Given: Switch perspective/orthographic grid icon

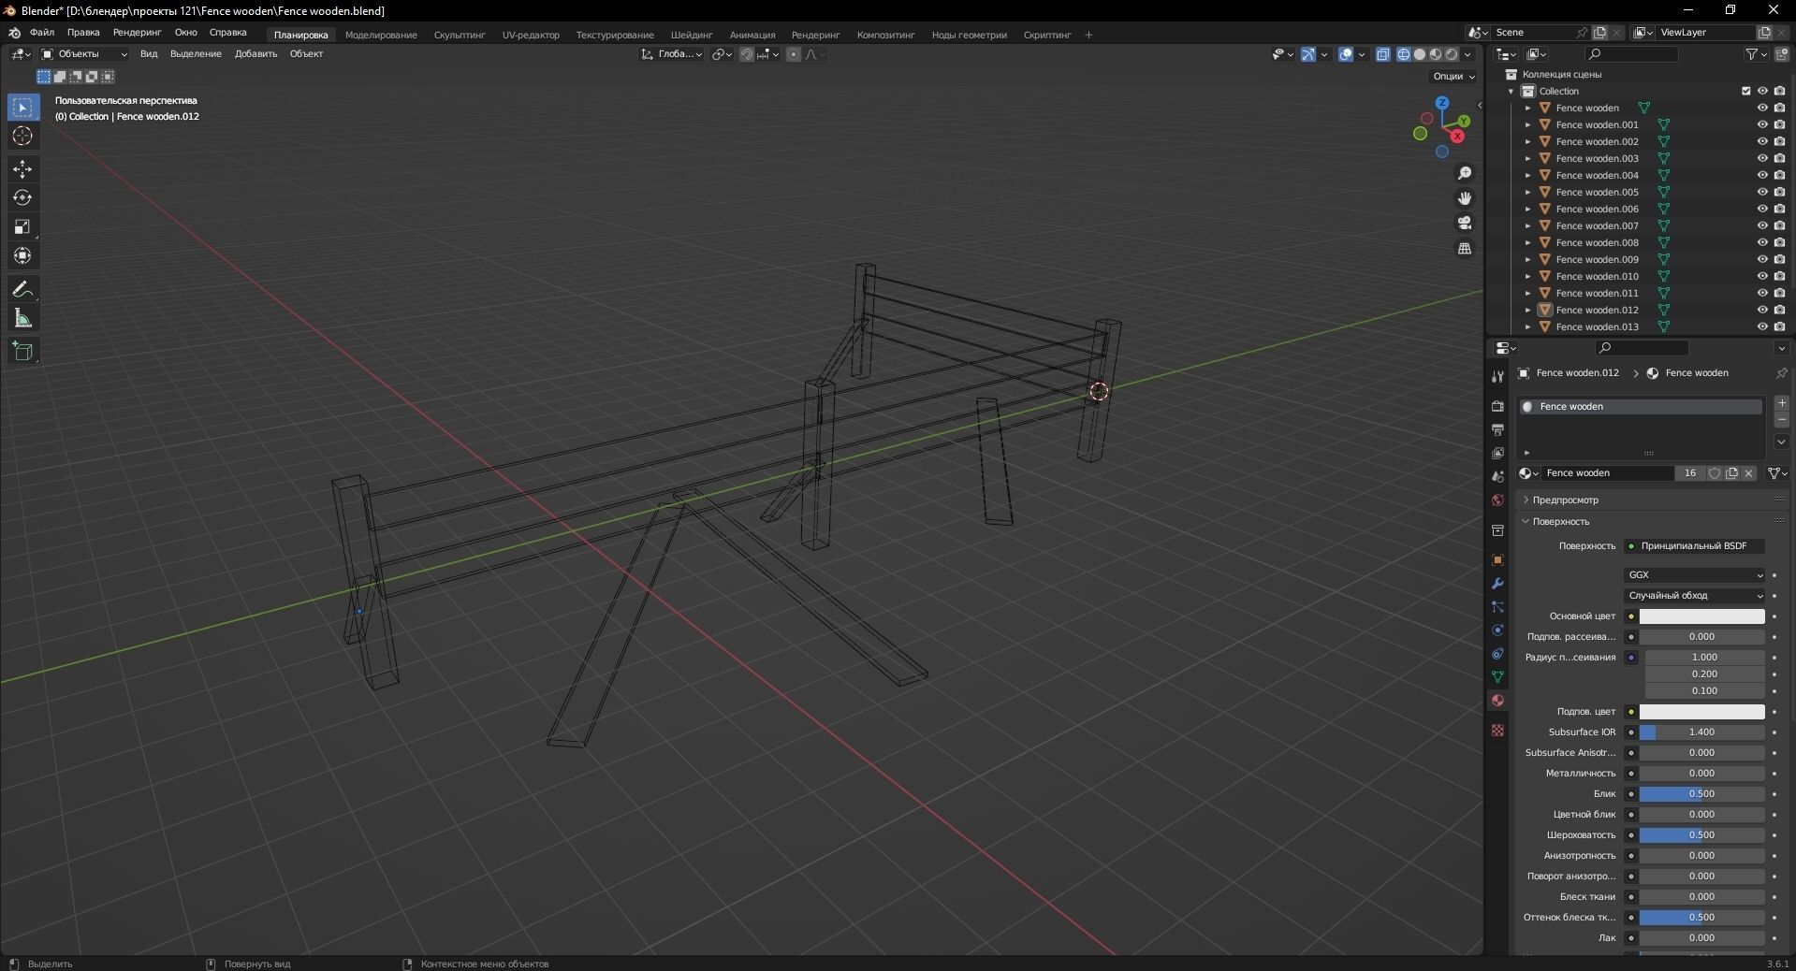Looking at the screenshot, I should click(1465, 248).
